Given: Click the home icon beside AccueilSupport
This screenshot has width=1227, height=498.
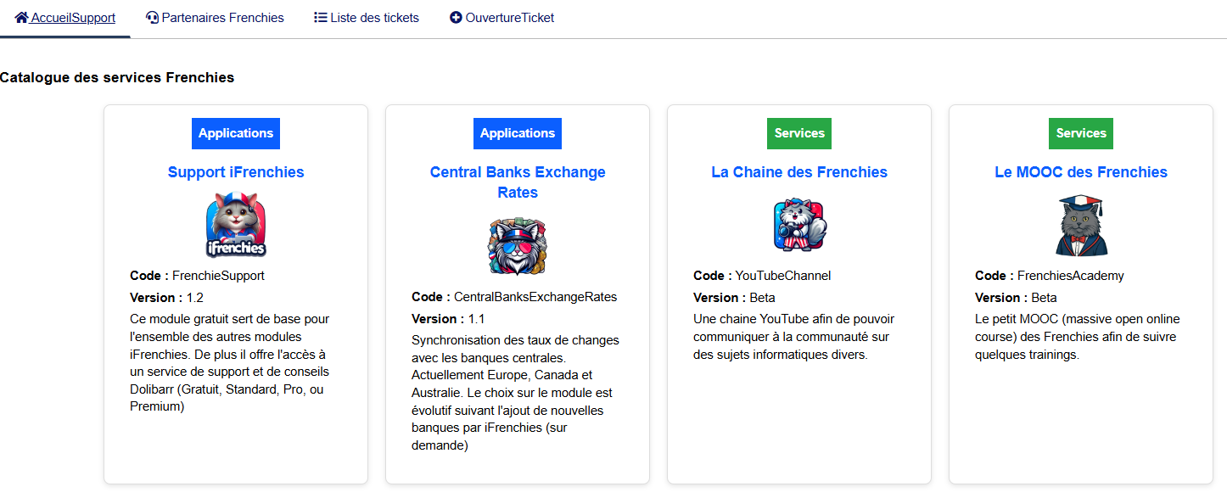Looking at the screenshot, I should pos(21,17).
